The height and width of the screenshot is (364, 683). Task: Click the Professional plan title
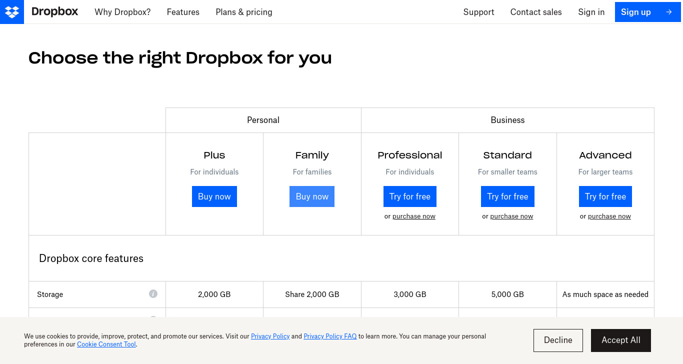click(x=410, y=155)
